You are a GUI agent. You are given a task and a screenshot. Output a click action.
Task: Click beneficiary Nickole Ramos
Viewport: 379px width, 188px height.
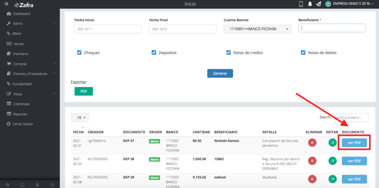[x=227, y=141]
